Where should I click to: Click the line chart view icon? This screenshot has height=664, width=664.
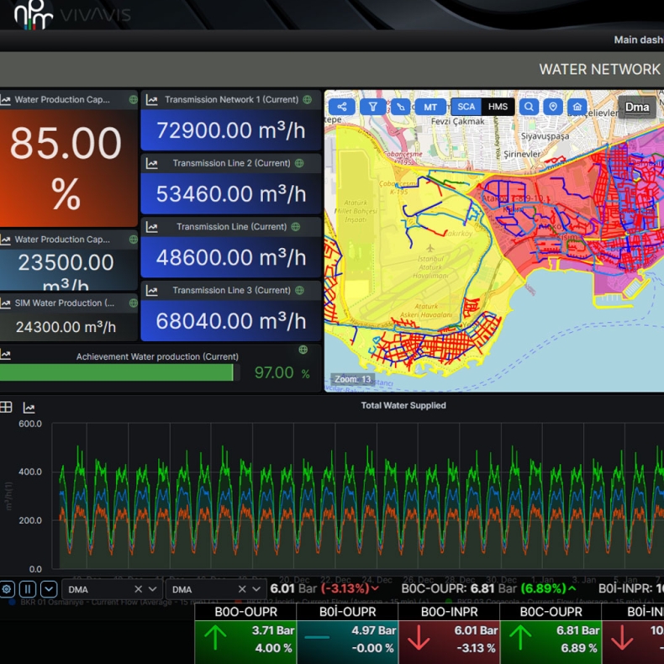(29, 408)
